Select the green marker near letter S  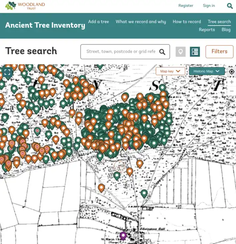click(x=162, y=88)
